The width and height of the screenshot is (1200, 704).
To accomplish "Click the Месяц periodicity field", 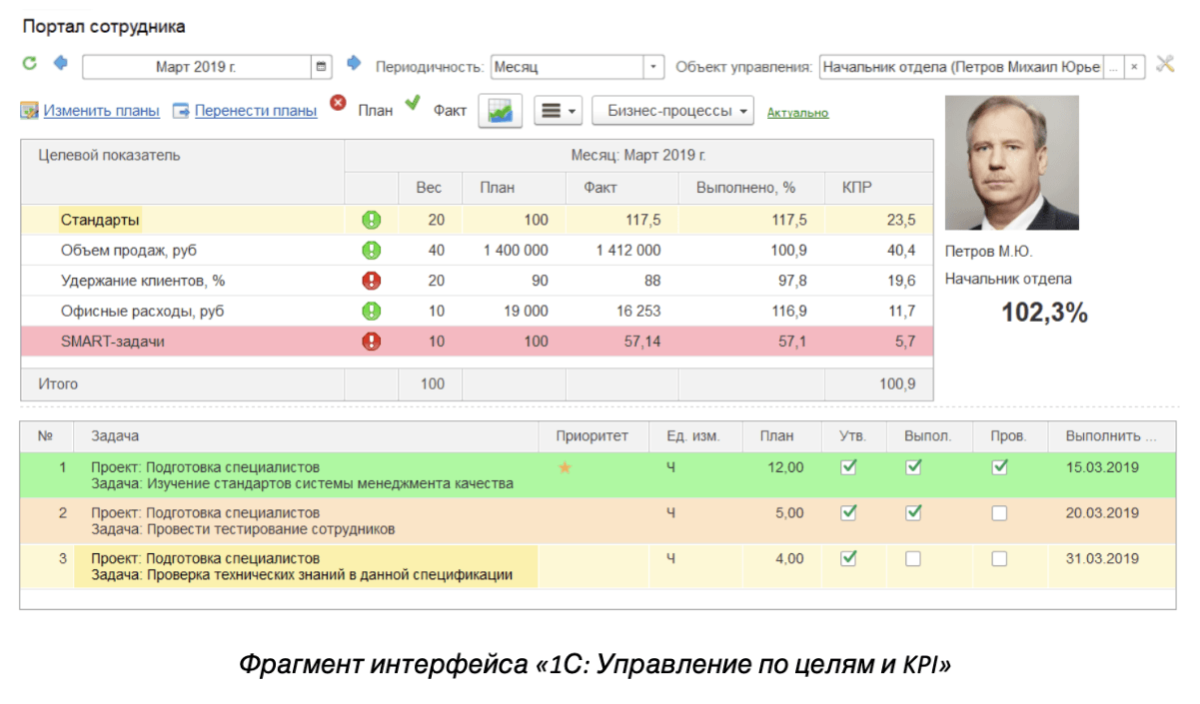I will pyautogui.click(x=567, y=67).
